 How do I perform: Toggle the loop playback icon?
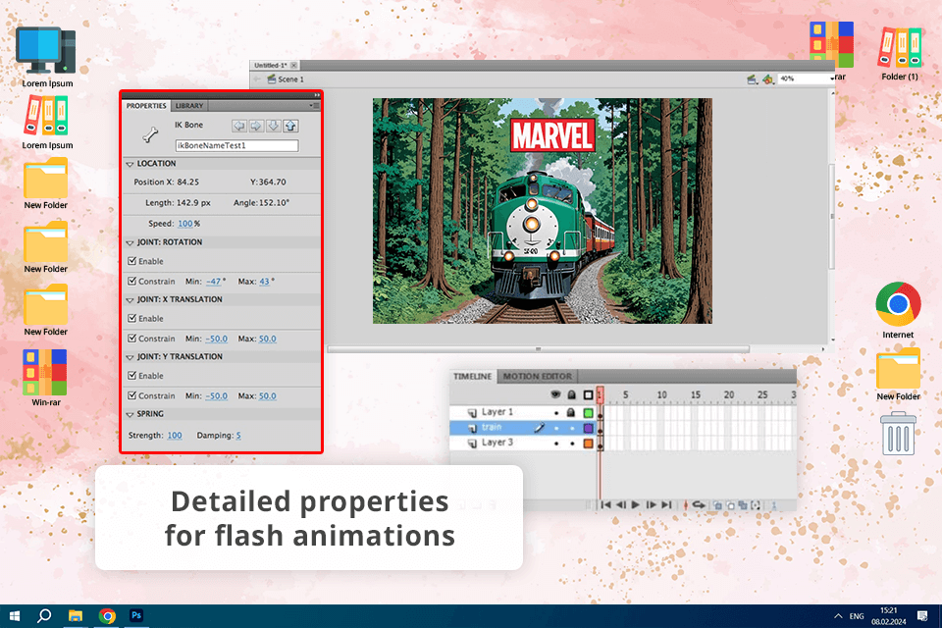[698, 504]
